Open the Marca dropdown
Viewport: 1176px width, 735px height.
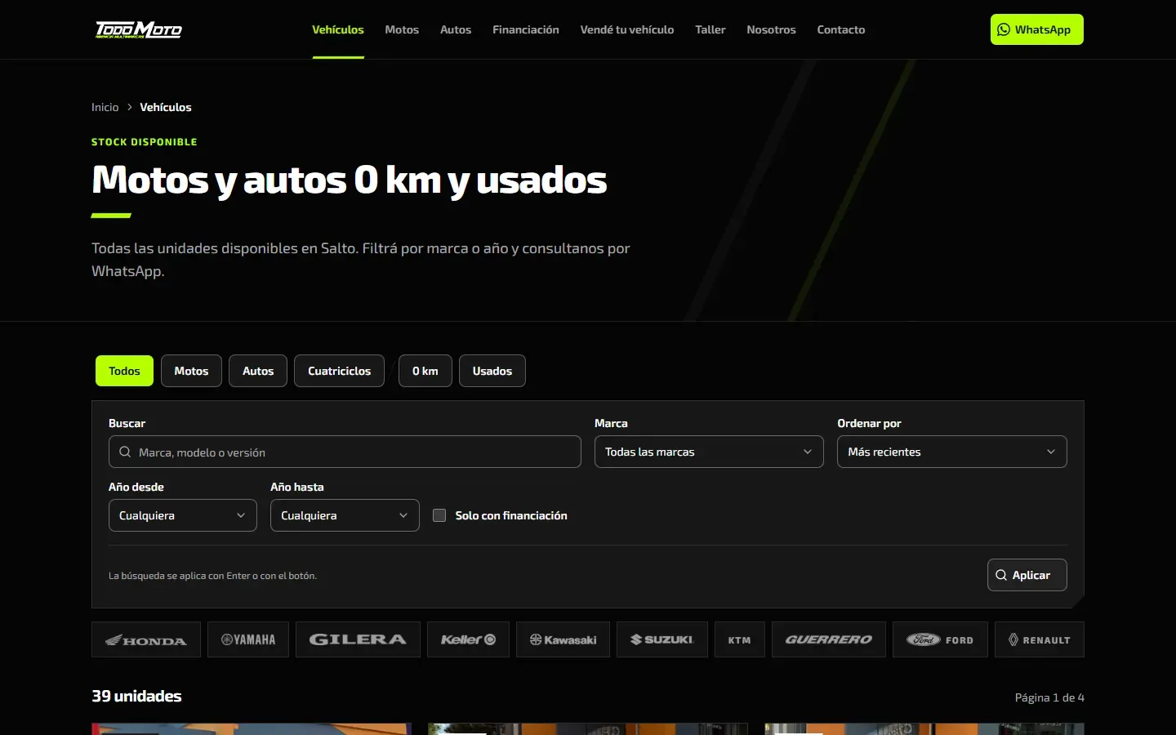click(x=709, y=452)
